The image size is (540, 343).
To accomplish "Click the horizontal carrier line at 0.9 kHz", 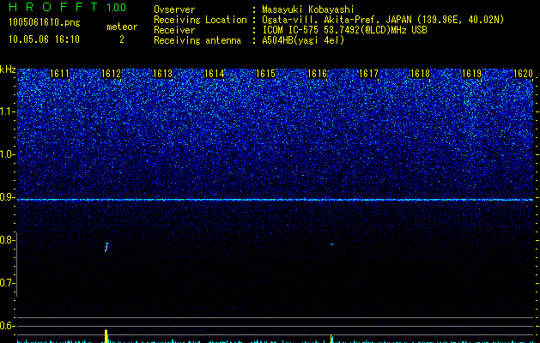I will coord(275,200).
